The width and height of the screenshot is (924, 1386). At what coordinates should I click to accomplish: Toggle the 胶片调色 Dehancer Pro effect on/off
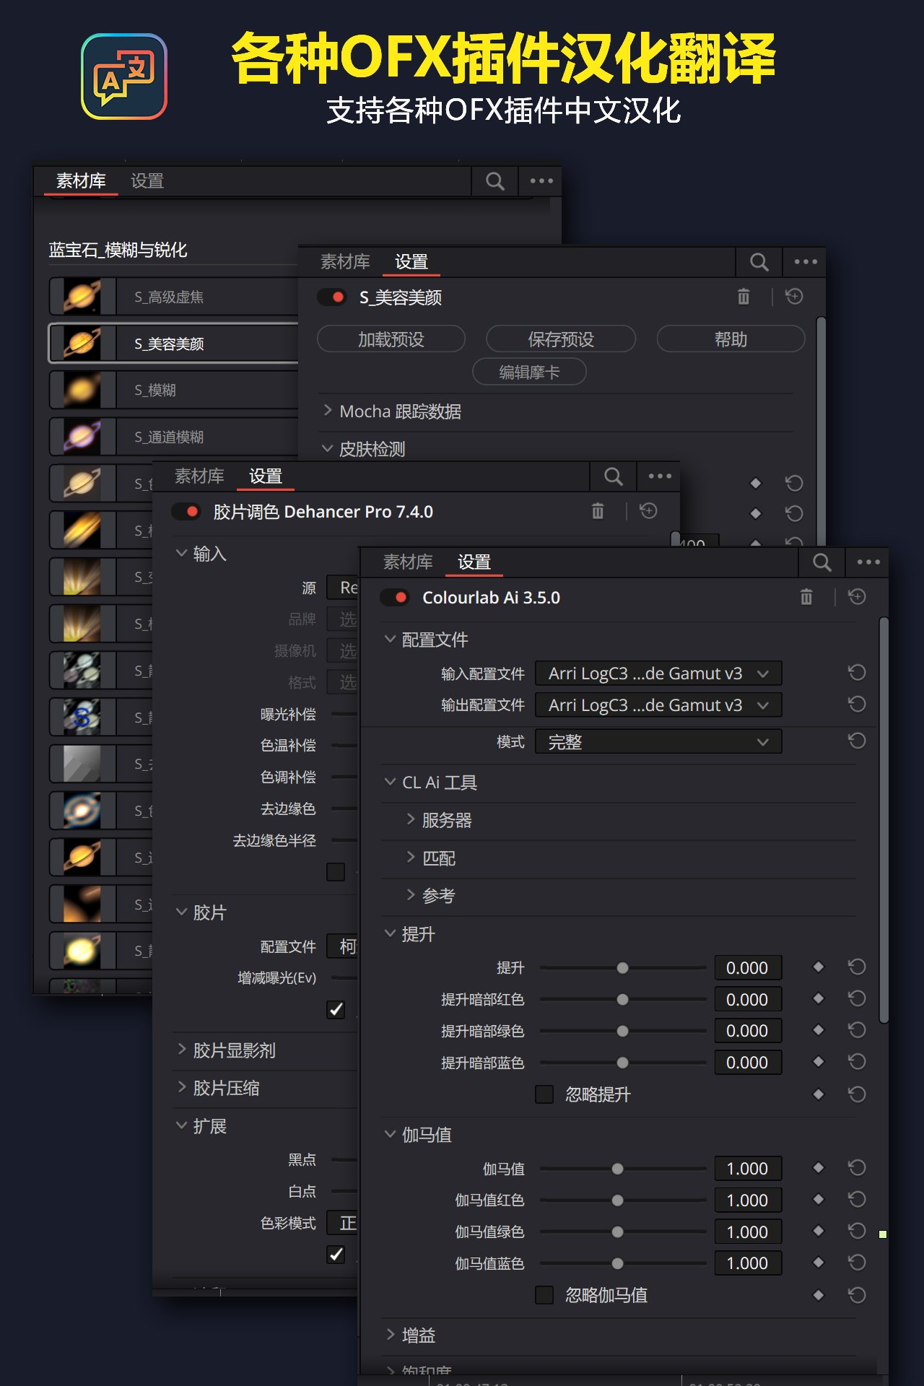(x=186, y=511)
